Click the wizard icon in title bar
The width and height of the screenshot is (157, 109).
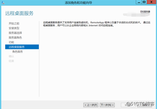tap(3, 3)
